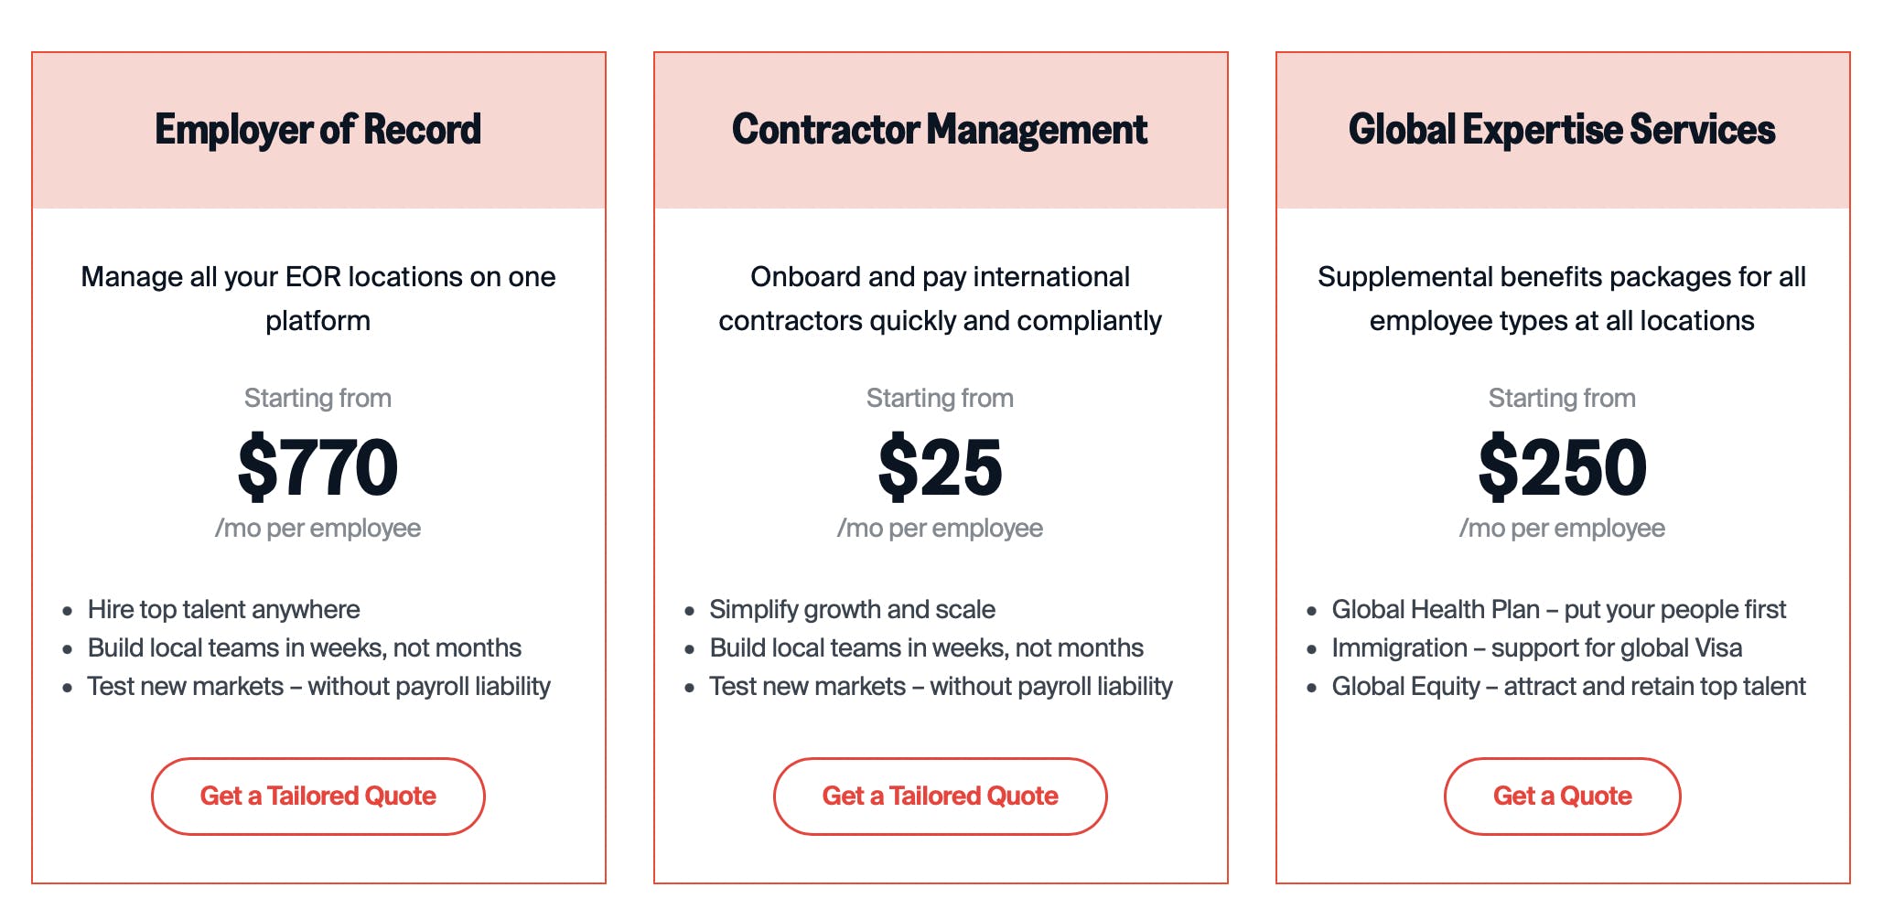Select the Onboard and pay international contractors text

click(940, 298)
